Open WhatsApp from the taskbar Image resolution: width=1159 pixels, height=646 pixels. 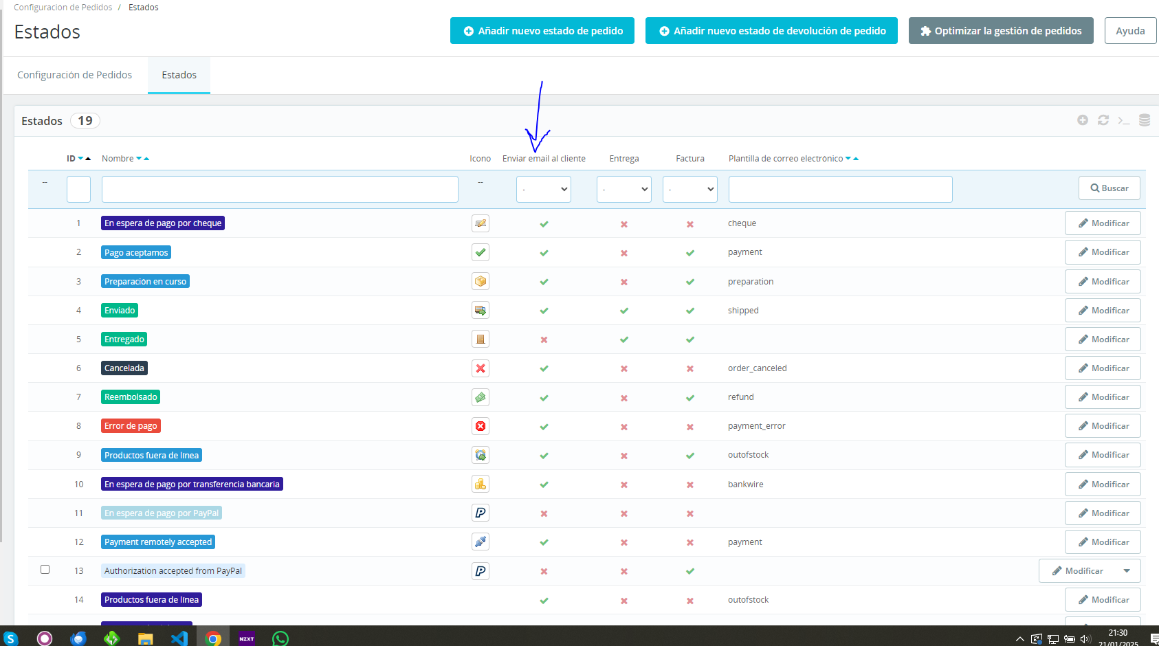point(280,638)
